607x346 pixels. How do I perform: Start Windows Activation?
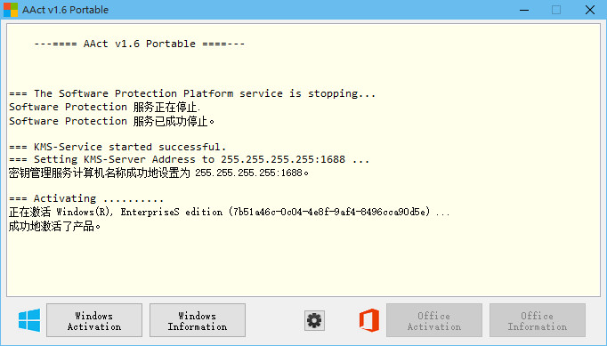coord(94,320)
